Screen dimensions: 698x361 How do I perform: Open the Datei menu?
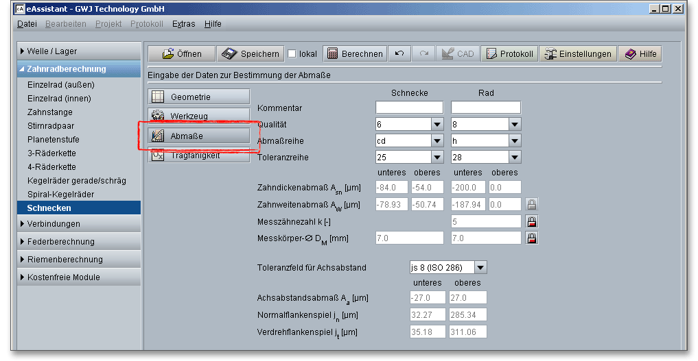[27, 24]
